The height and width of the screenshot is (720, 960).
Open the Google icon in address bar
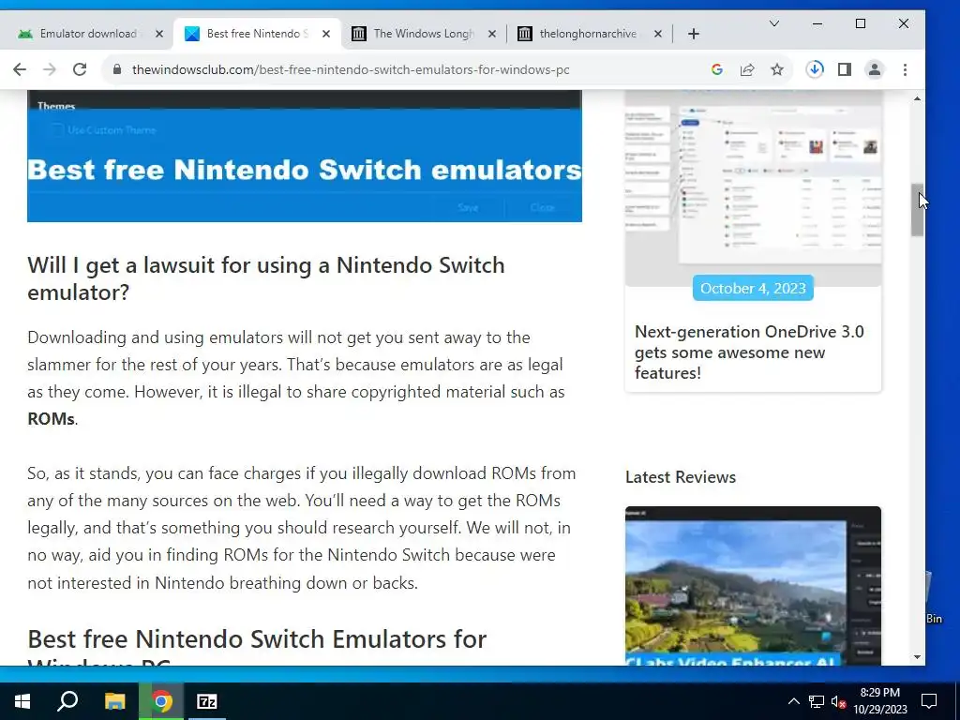pyautogui.click(x=717, y=69)
